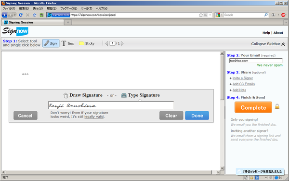Viewport: 289px width, 181px height.
Task: Switch to Draw Signature mode
Action: pos(83,95)
